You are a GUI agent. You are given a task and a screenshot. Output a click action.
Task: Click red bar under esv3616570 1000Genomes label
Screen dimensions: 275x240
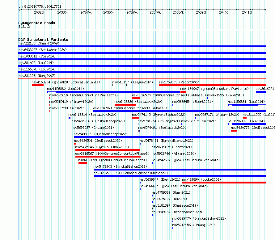pos(136,98)
